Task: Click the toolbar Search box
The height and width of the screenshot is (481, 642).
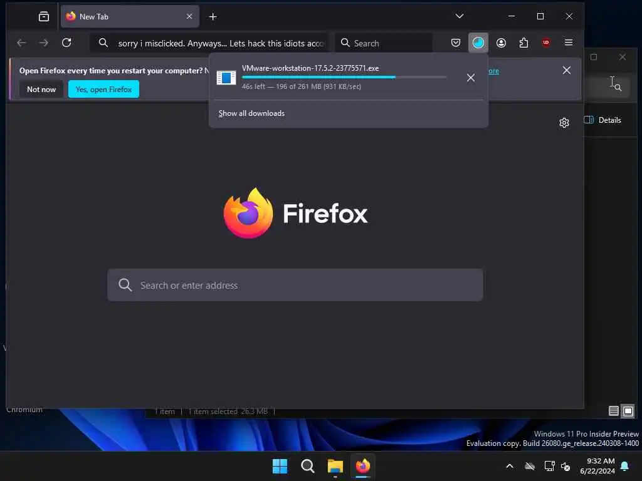Action: point(384,43)
